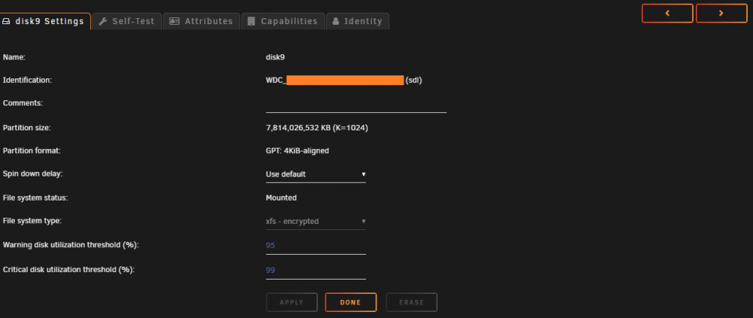This screenshot has width=753, height=318.
Task: Switch to the Self-Test tab
Action: pos(127,21)
